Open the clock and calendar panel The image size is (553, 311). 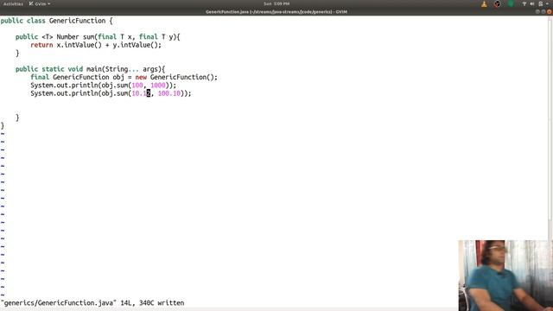click(276, 3)
